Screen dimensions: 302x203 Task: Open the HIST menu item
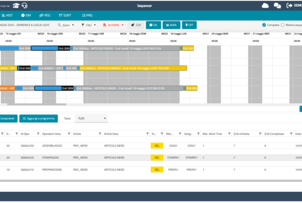click(7, 16)
